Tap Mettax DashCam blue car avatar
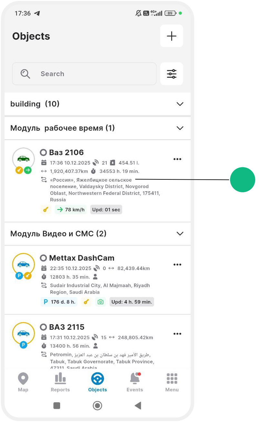This screenshot has width=263, height=422. pyautogui.click(x=23, y=264)
